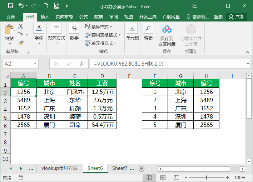Cancel formula entry with the X icon
The image size is (253, 182).
click(56, 64)
